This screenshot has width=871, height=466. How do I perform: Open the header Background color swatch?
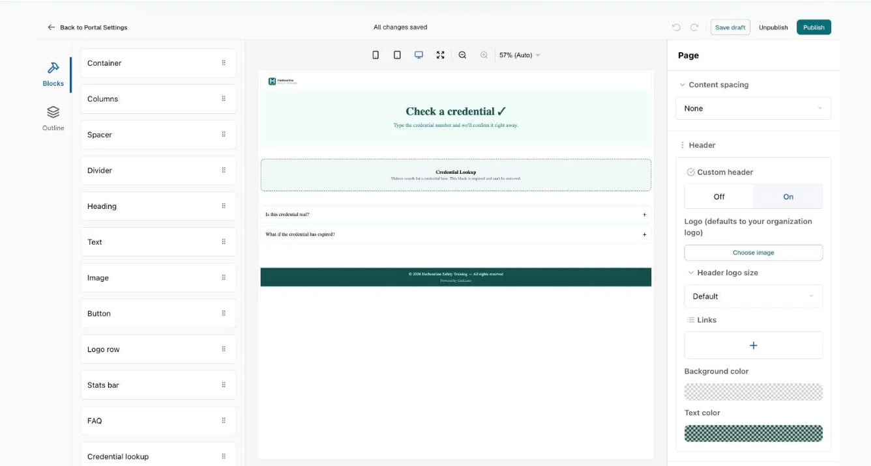(753, 392)
